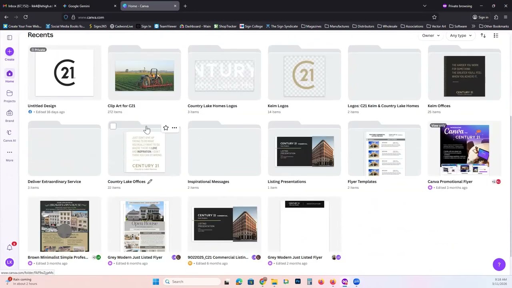
Task: Open the Clip Art for C21 folder
Action: 144,73
